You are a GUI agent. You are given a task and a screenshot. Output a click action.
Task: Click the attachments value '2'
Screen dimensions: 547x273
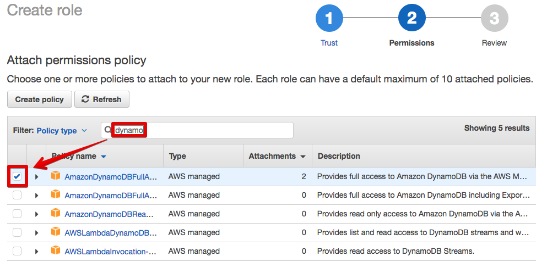pyautogui.click(x=304, y=177)
